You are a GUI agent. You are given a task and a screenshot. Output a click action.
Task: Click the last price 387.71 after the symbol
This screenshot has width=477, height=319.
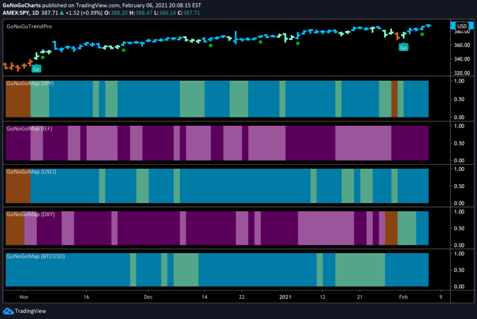point(49,13)
